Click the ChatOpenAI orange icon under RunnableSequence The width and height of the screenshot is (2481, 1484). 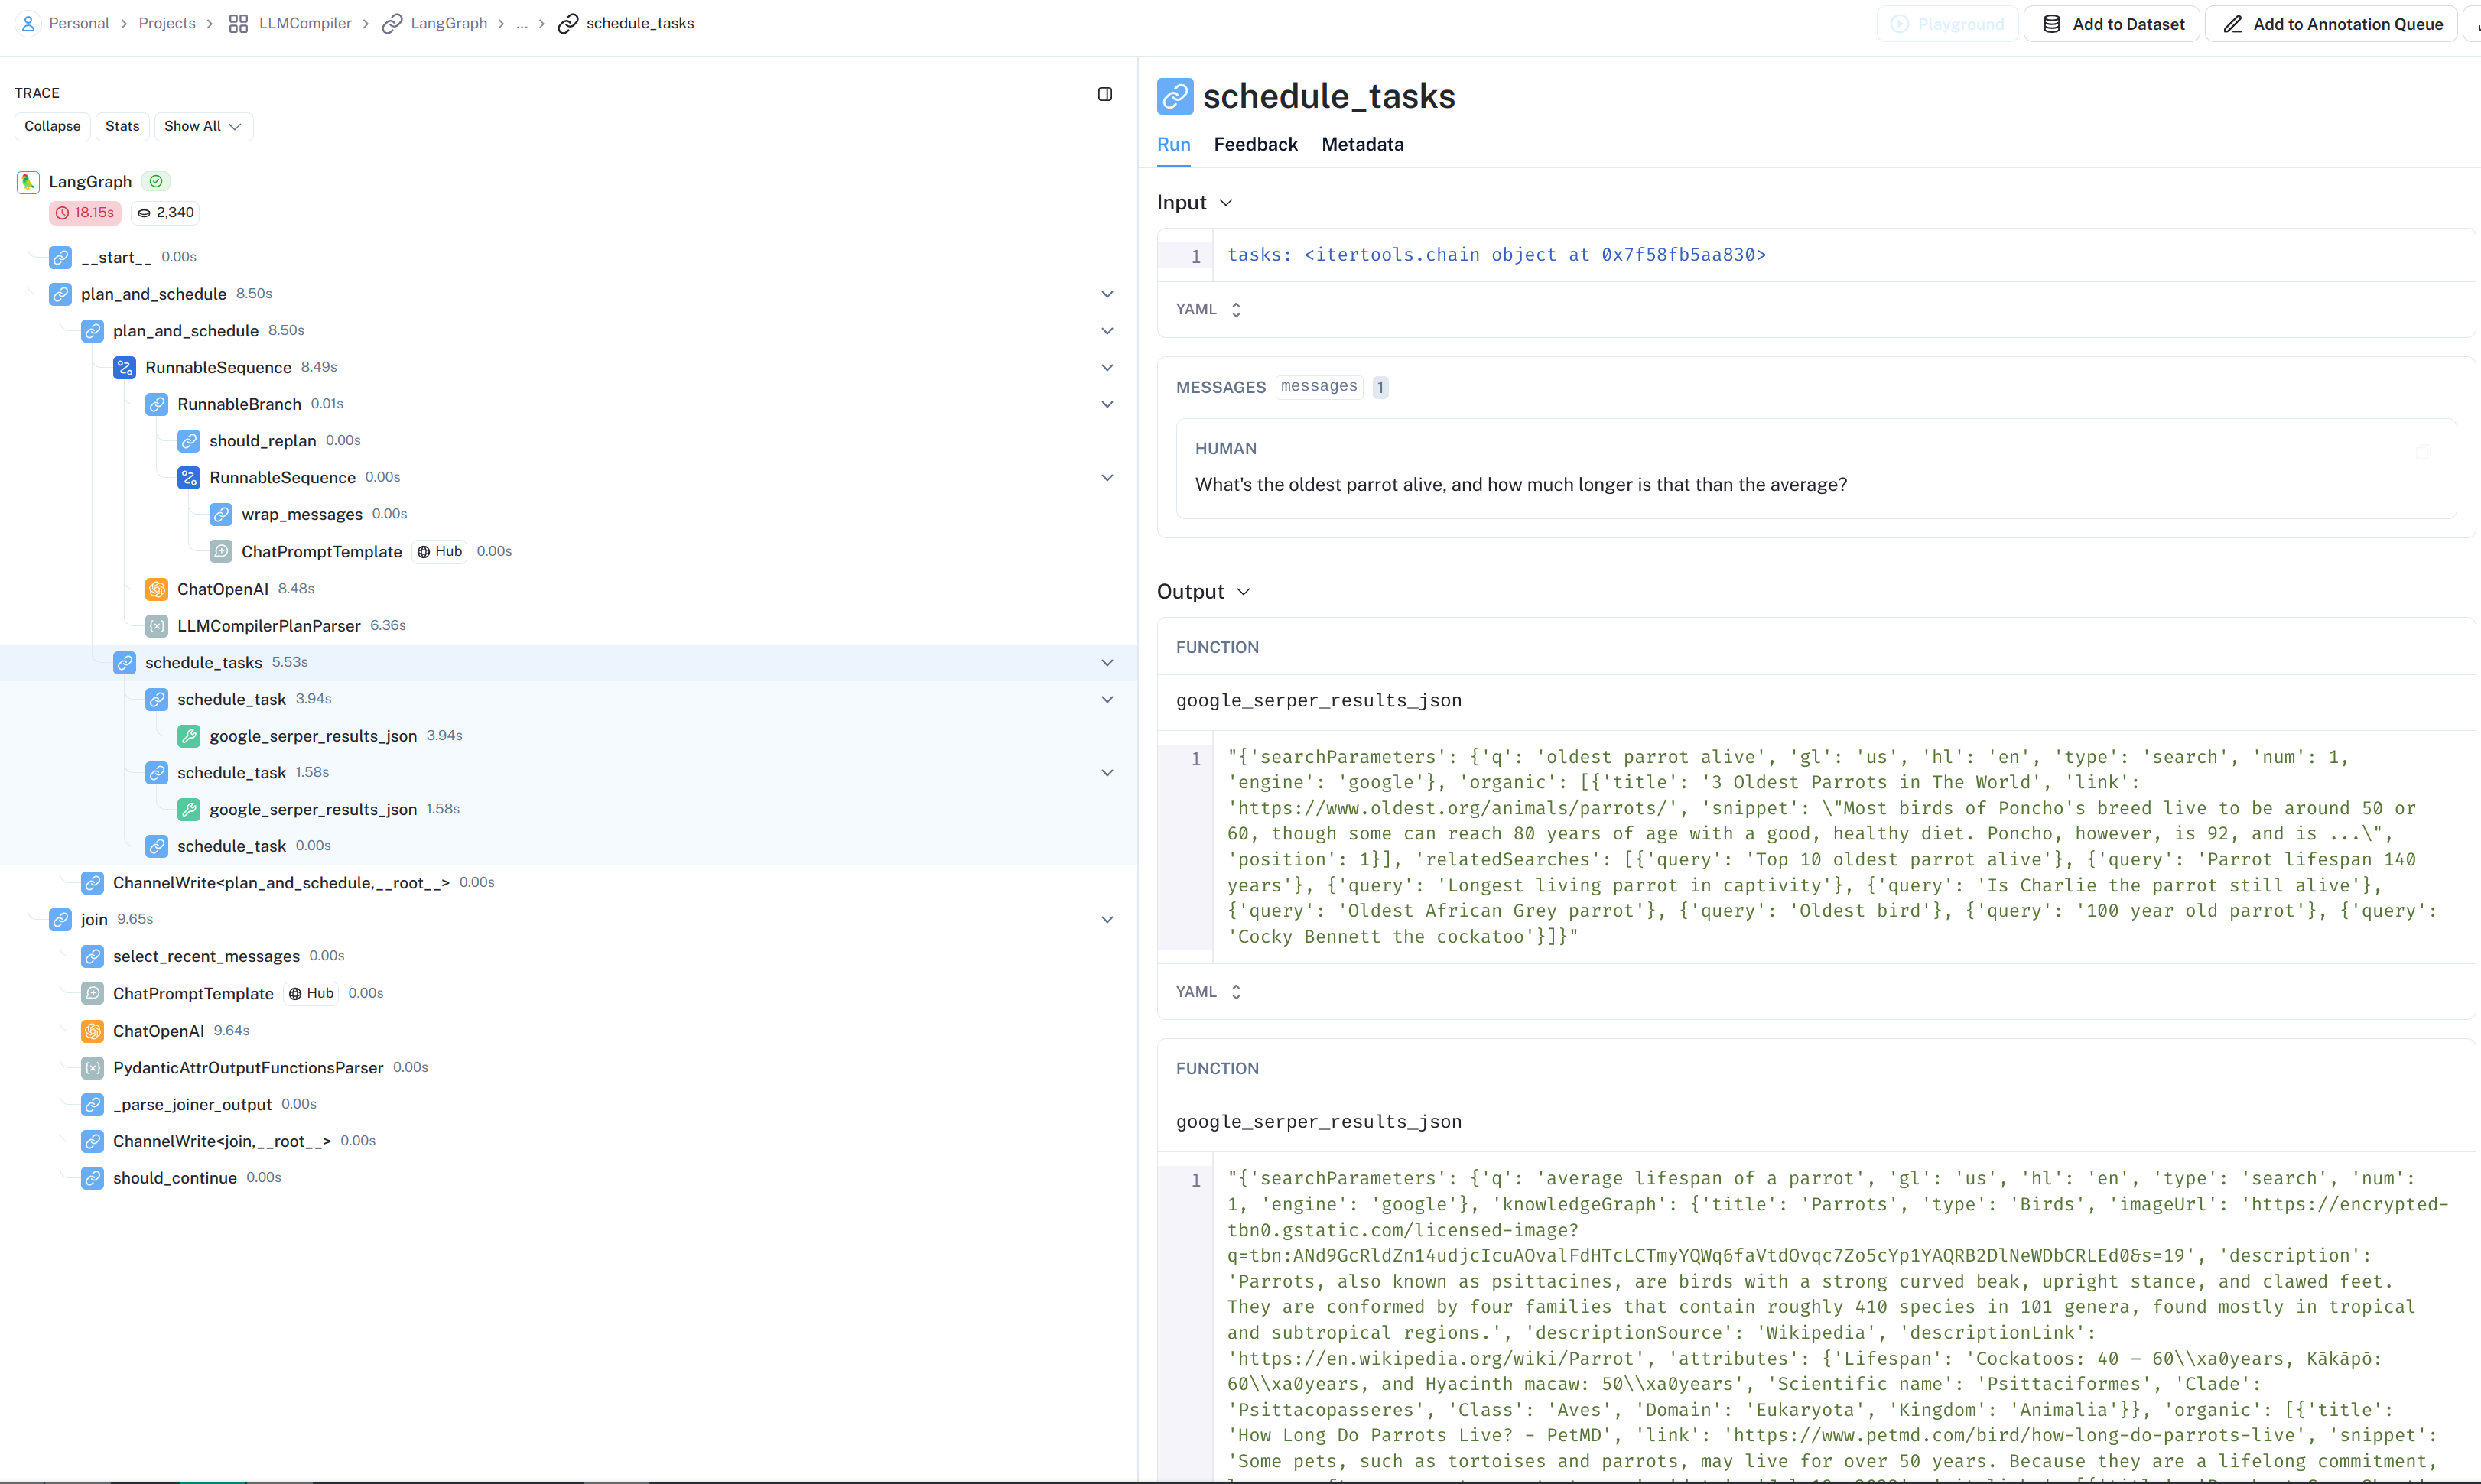(156, 589)
